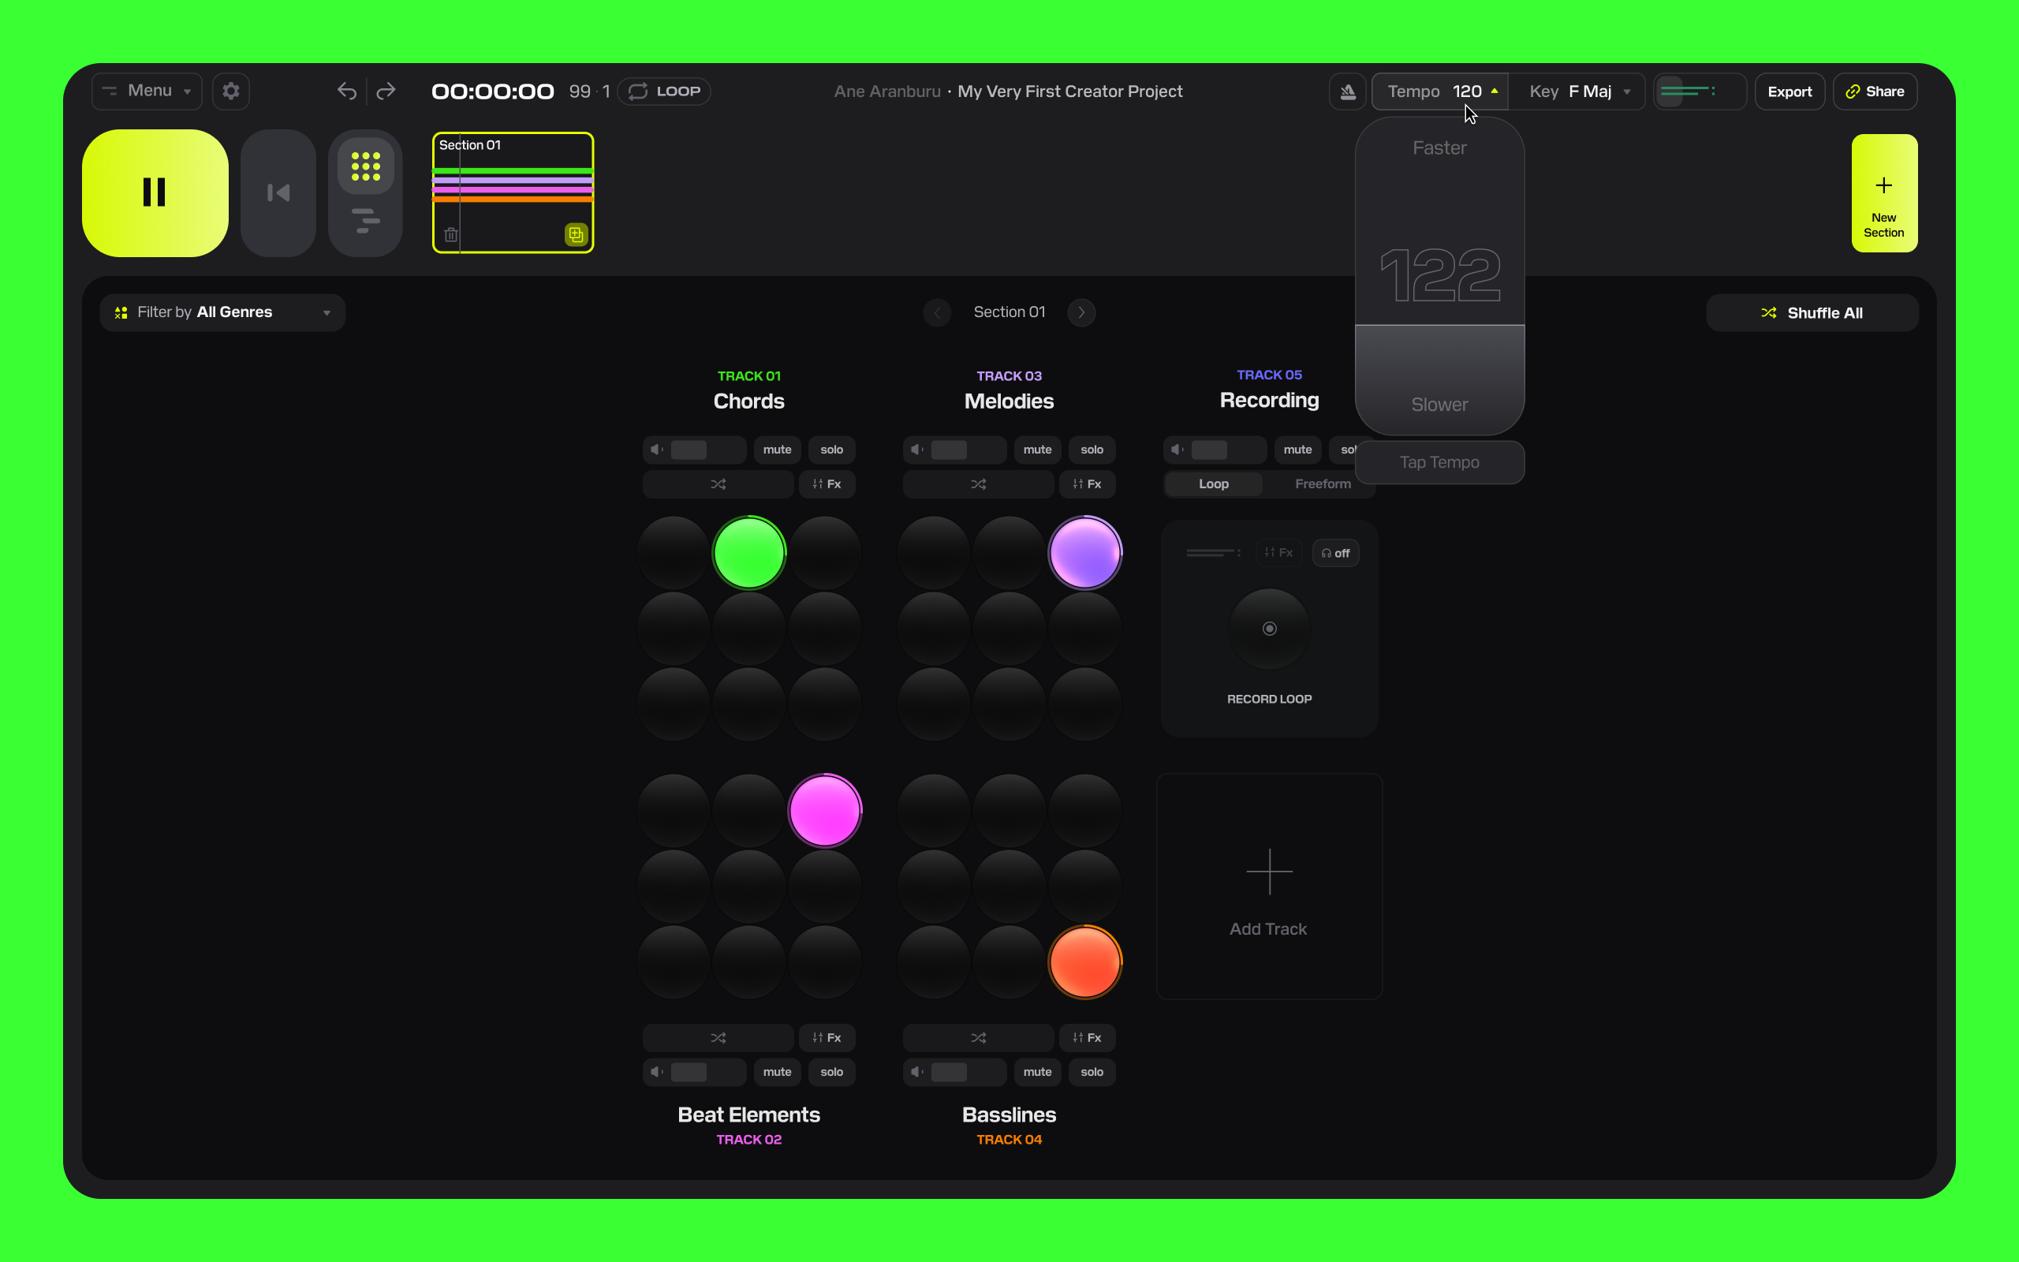Skip back to the section start
This screenshot has height=1262, width=2019.
coord(278,192)
